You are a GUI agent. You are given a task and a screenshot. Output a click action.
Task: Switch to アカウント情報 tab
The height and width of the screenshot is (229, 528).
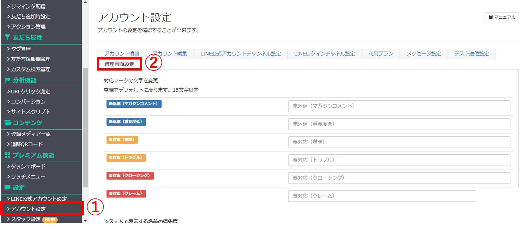(x=122, y=54)
